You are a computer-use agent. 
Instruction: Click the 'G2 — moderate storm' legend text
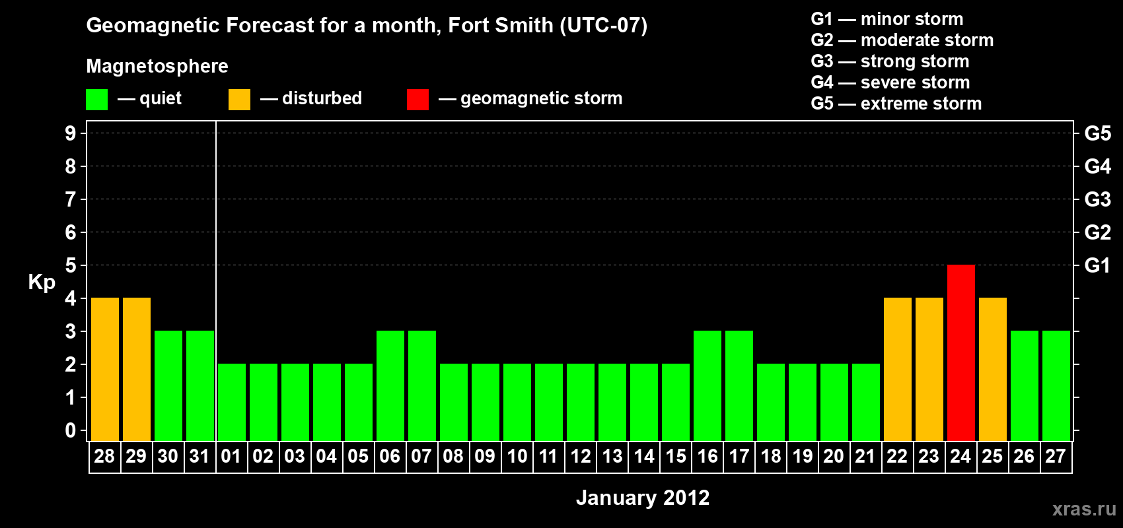[x=902, y=40]
